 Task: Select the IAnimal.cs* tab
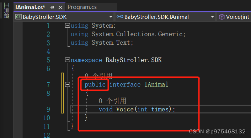tap(30, 7)
